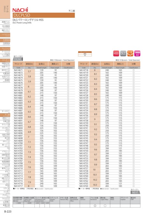Open the 位置決め sidebar tab
This screenshot has width=153, height=216.
coord(5,74)
